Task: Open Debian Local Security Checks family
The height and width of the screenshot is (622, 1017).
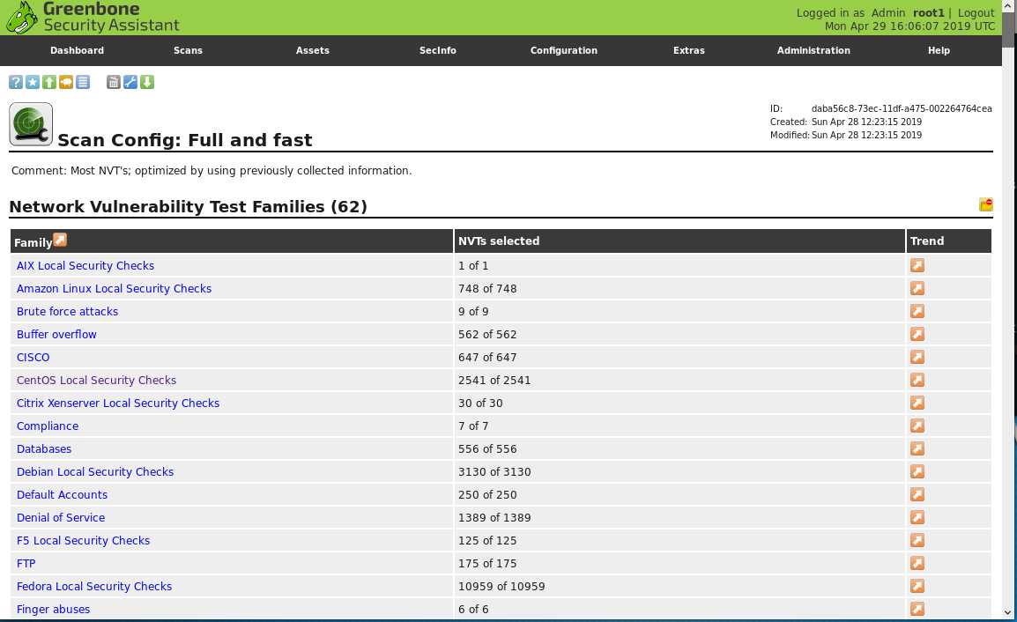Action: pyautogui.click(x=95, y=471)
